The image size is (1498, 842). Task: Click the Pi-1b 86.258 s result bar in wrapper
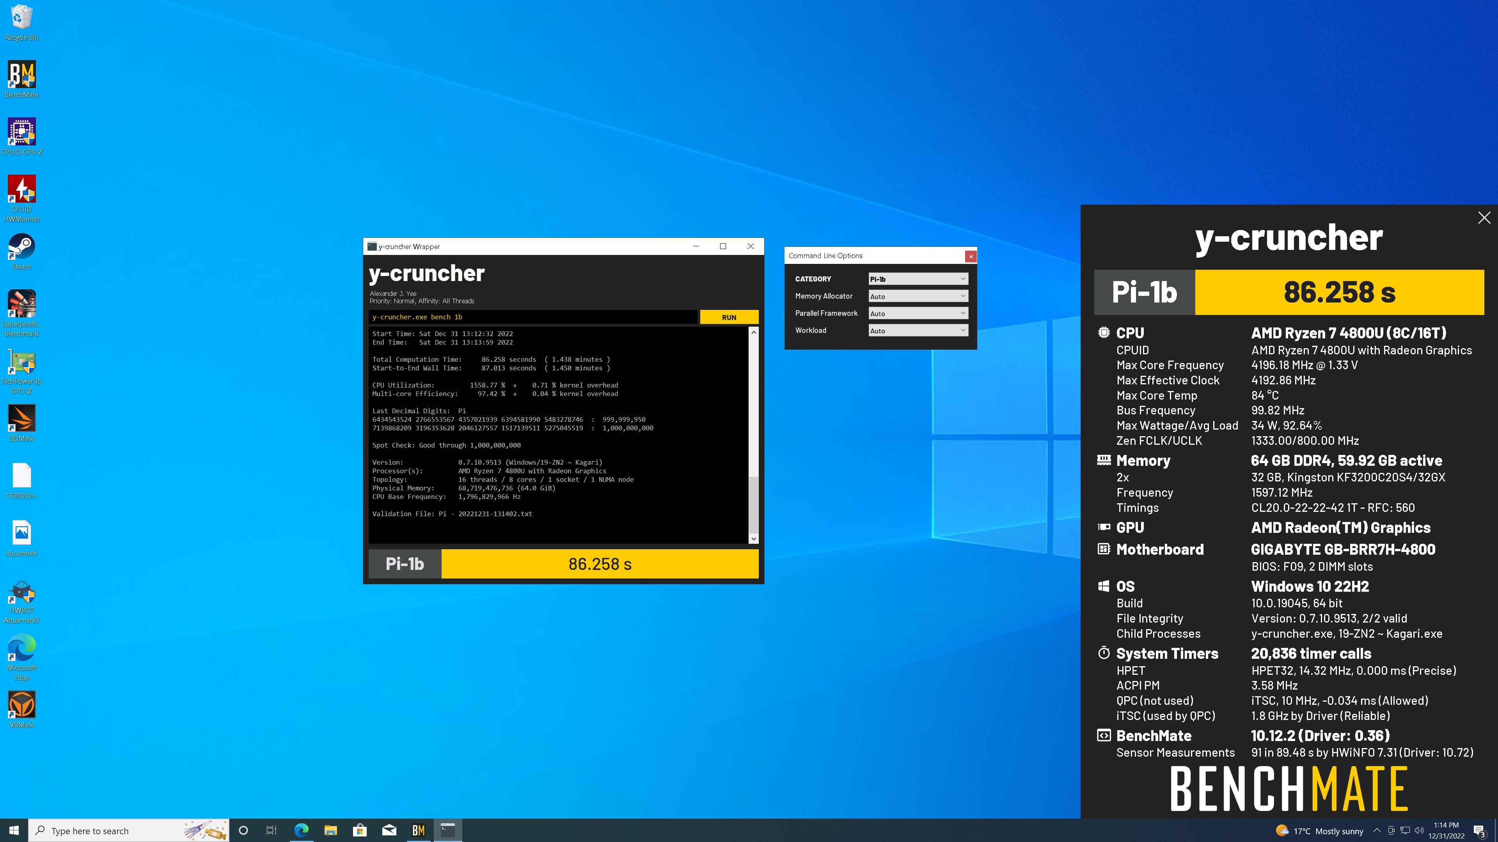563,564
